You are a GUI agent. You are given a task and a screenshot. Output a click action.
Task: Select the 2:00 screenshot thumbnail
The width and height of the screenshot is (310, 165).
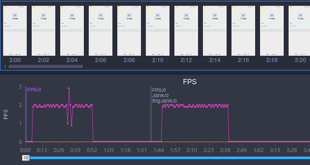15,31
